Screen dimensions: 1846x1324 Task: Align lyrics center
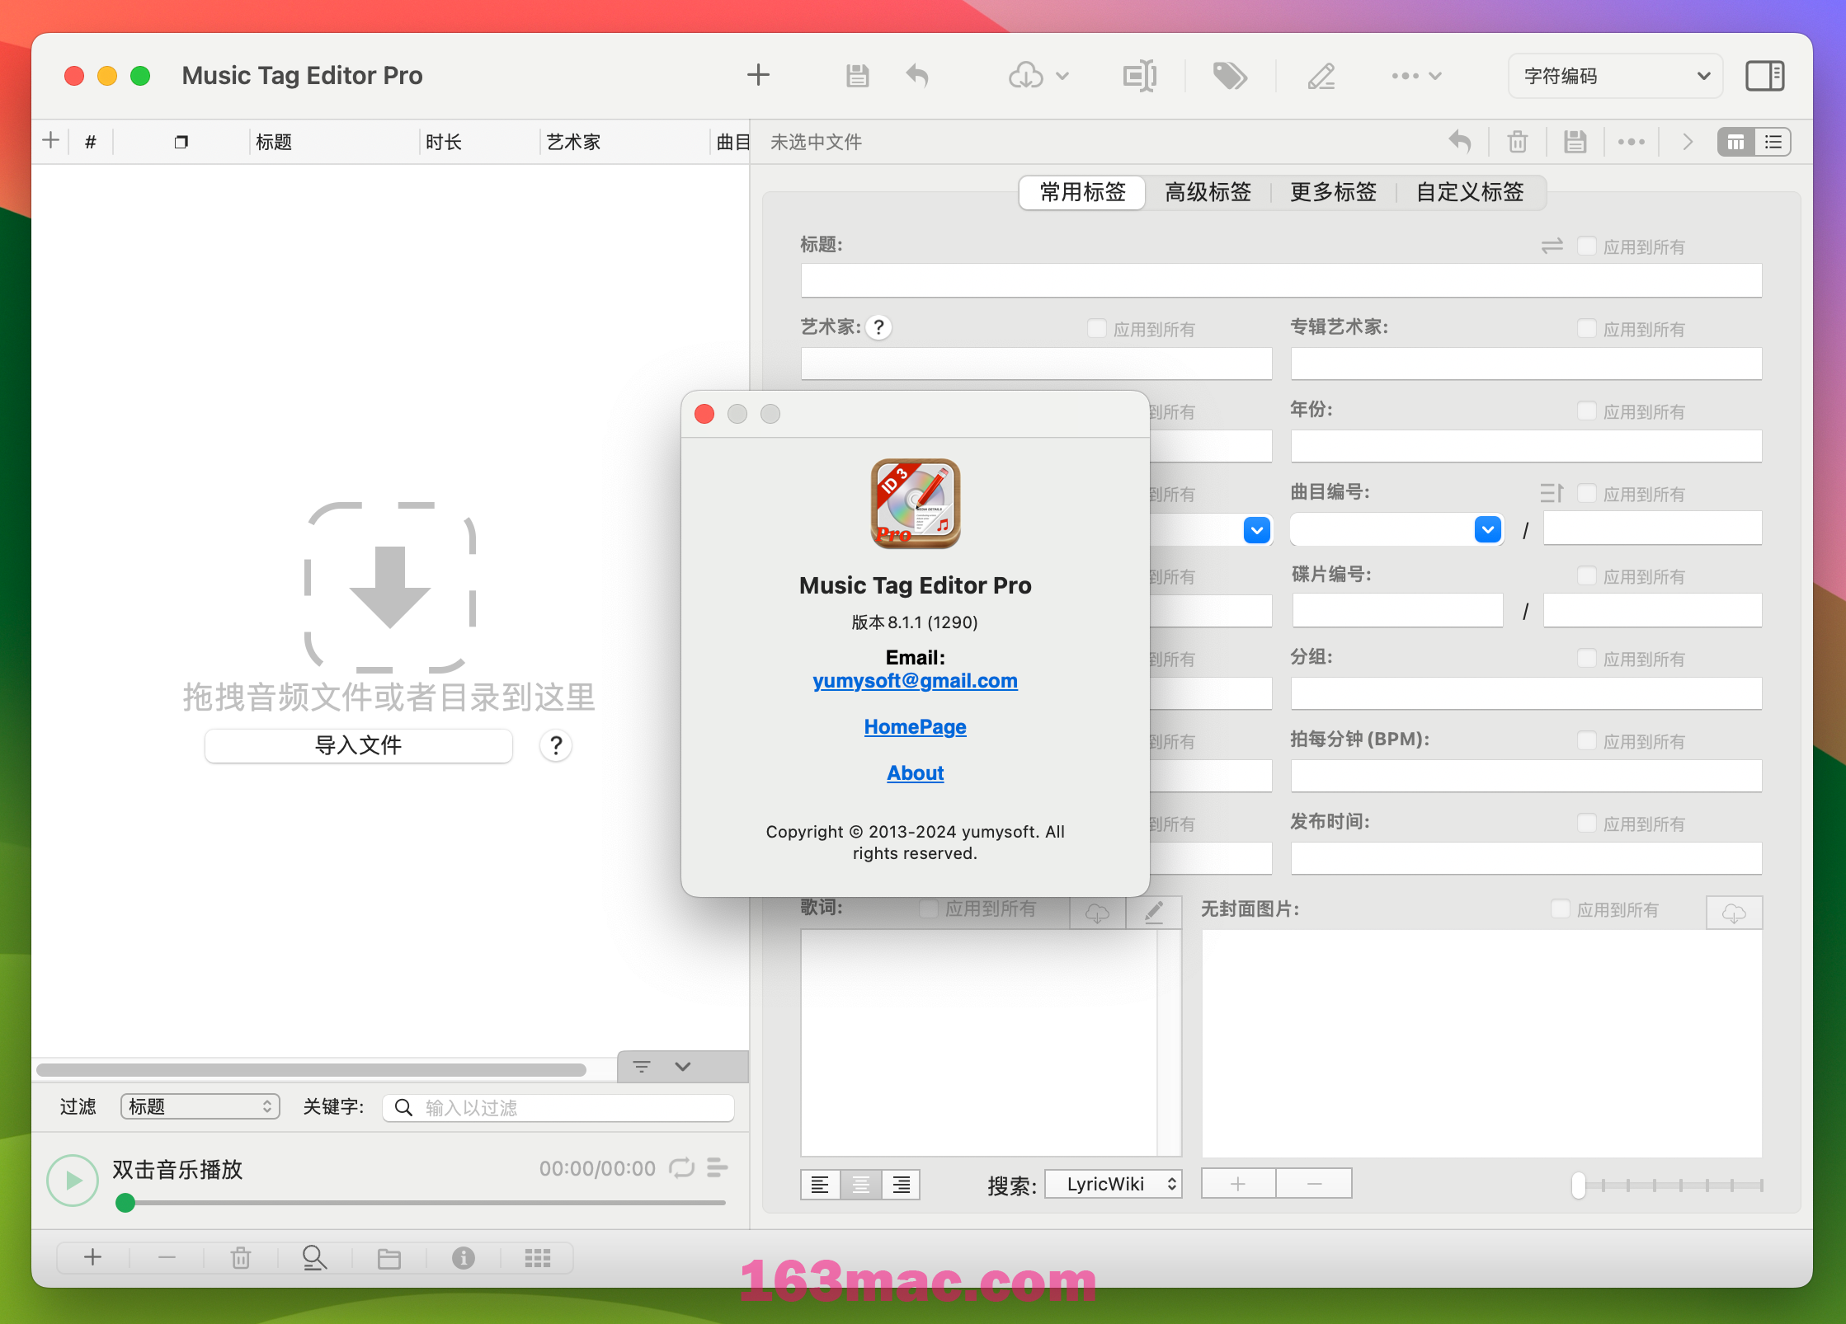click(860, 1185)
